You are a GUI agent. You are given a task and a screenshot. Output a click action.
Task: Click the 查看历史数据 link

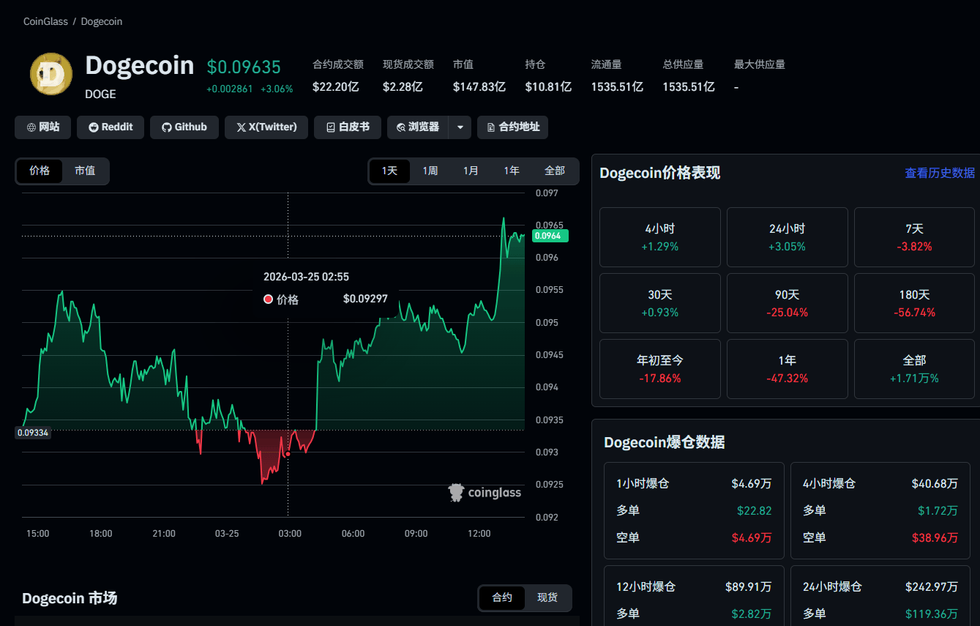point(940,173)
